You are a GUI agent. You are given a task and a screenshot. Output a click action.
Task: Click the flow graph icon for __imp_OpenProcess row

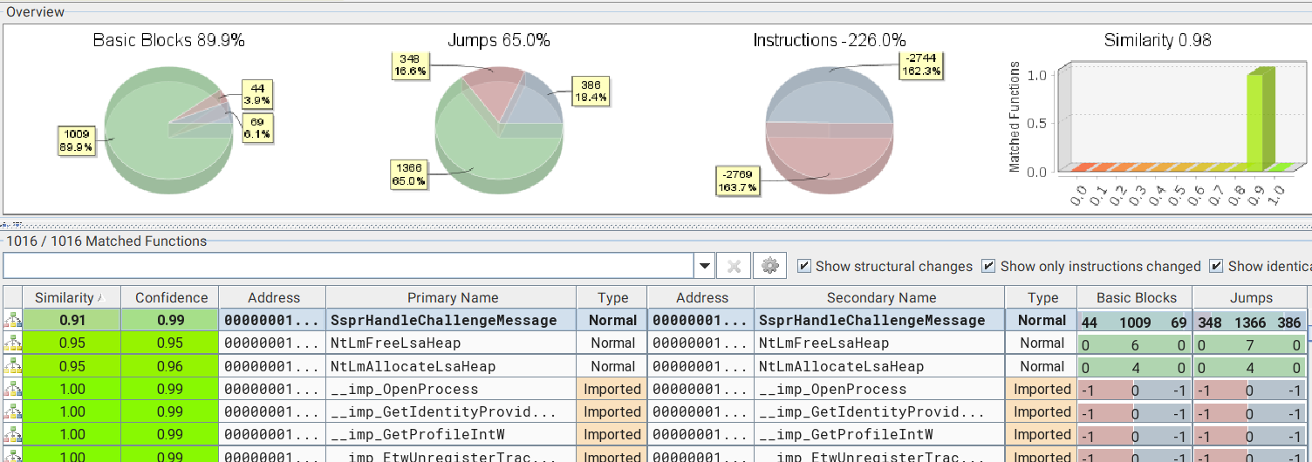[12, 389]
